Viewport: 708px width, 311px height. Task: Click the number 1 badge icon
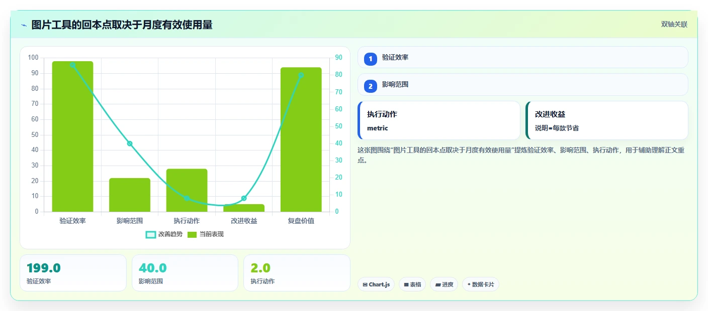click(371, 59)
